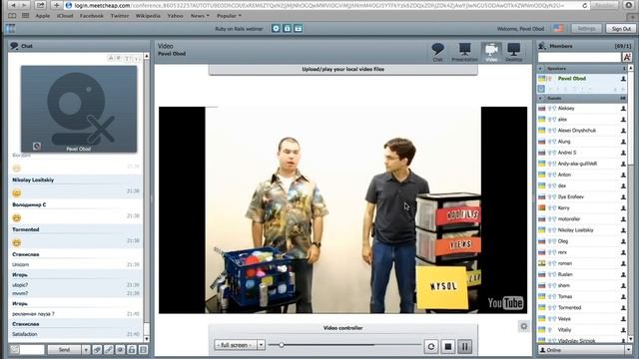
Task: Open the gear icon below the video
Action: (523, 326)
